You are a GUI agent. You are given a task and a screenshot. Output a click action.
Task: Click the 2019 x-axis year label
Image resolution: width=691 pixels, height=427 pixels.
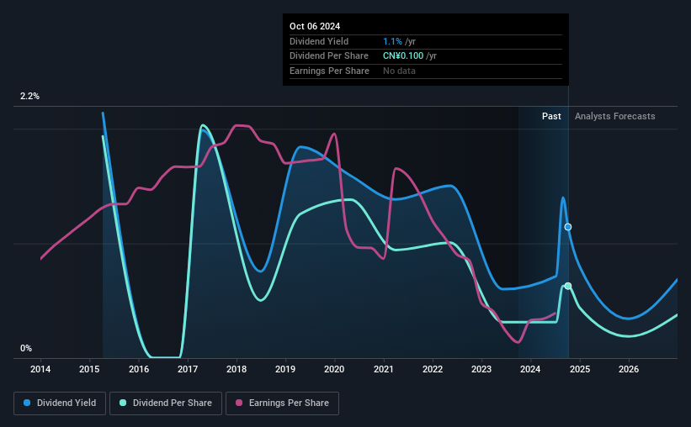pos(285,369)
